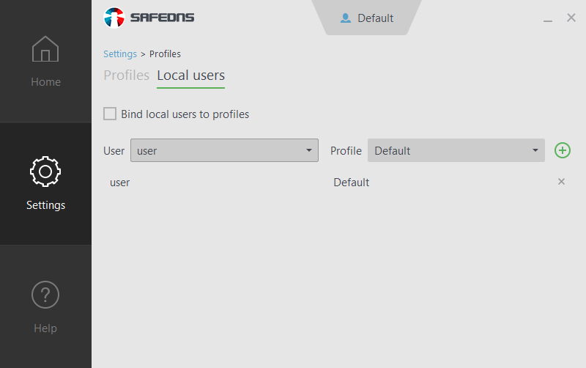Go back via Settings breadcrumb link

(120, 54)
